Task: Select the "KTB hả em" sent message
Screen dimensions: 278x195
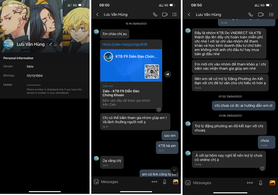Action: (x=167, y=148)
